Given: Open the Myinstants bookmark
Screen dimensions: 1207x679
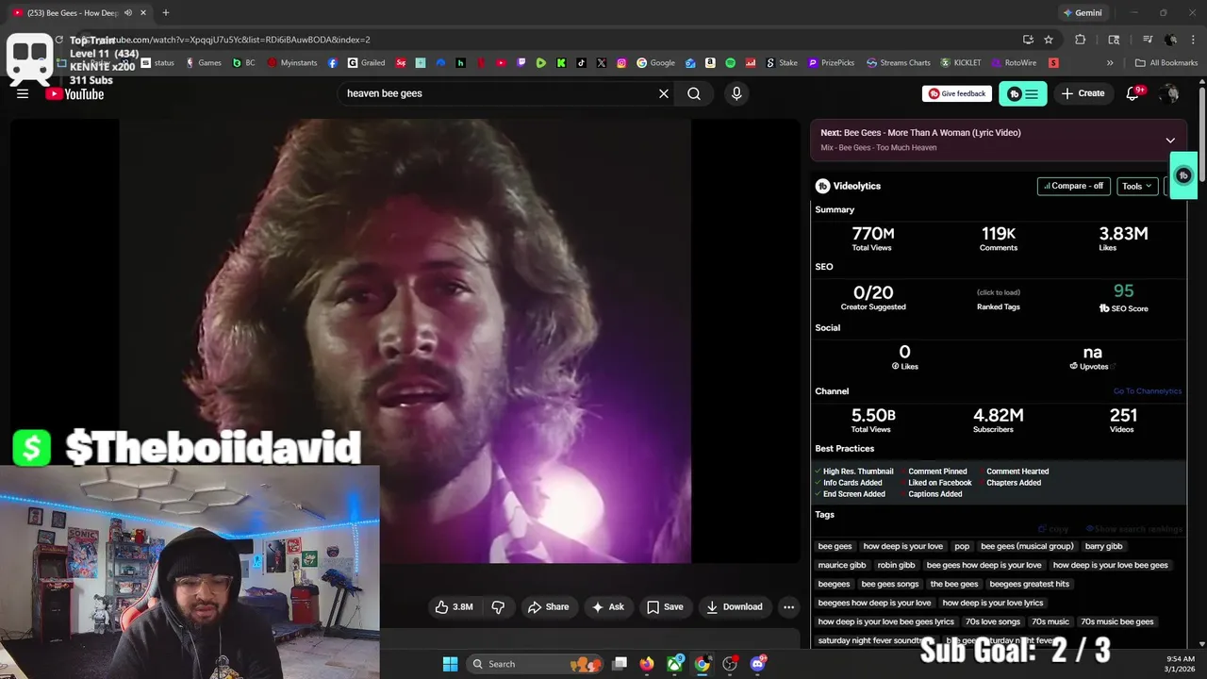Looking at the screenshot, I should pyautogui.click(x=292, y=63).
